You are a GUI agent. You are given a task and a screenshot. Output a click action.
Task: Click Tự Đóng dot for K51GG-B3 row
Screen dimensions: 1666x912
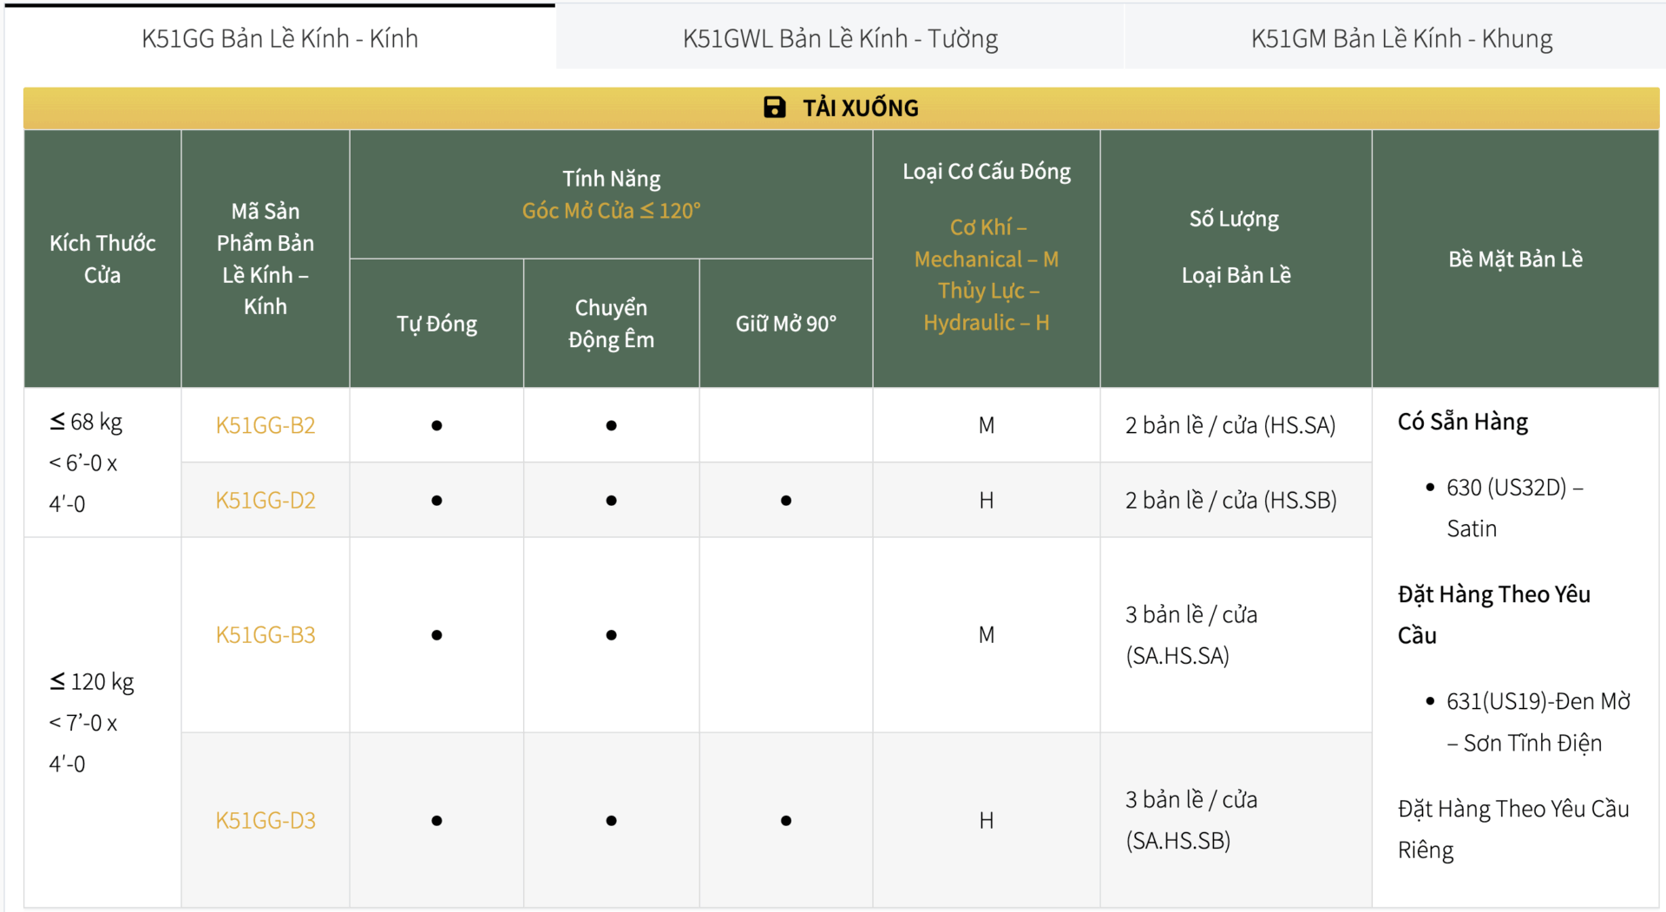click(x=436, y=634)
